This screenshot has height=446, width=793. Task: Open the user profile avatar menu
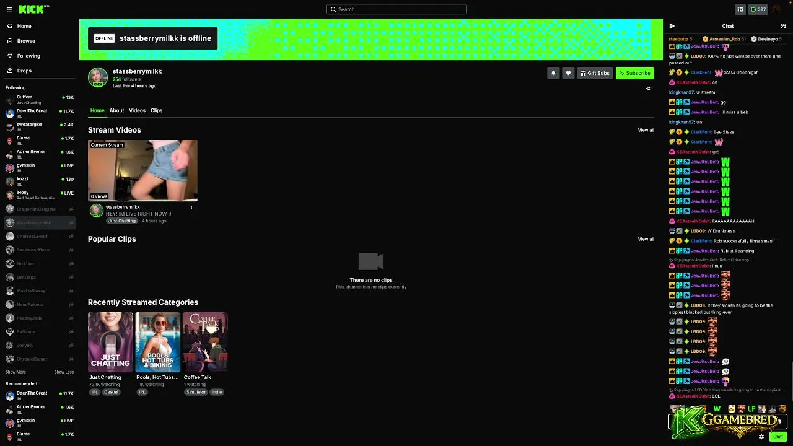(777, 9)
